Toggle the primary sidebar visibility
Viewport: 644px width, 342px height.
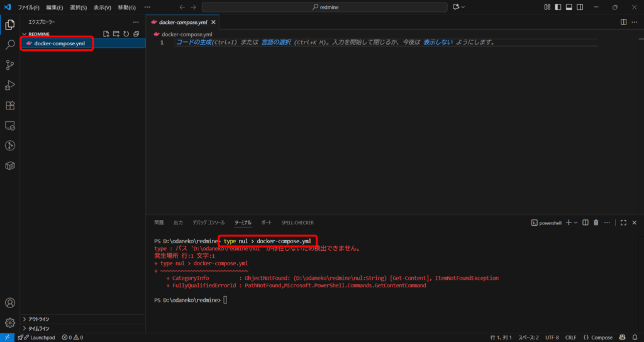pyautogui.click(x=558, y=7)
